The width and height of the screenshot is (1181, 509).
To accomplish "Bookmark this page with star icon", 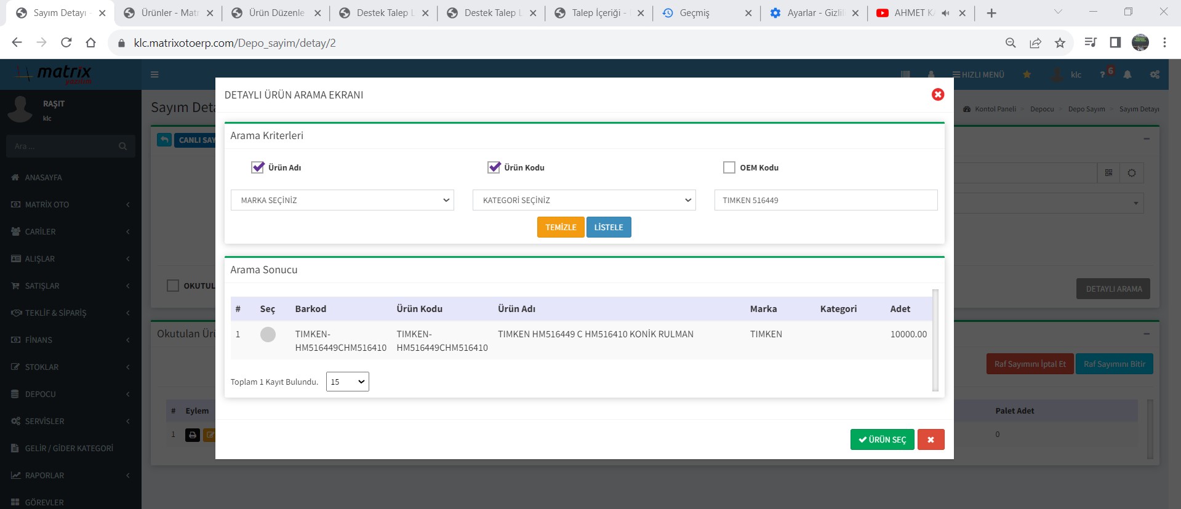I will pyautogui.click(x=1060, y=42).
